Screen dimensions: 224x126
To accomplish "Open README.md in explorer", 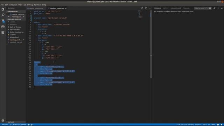I will tap(14, 37).
